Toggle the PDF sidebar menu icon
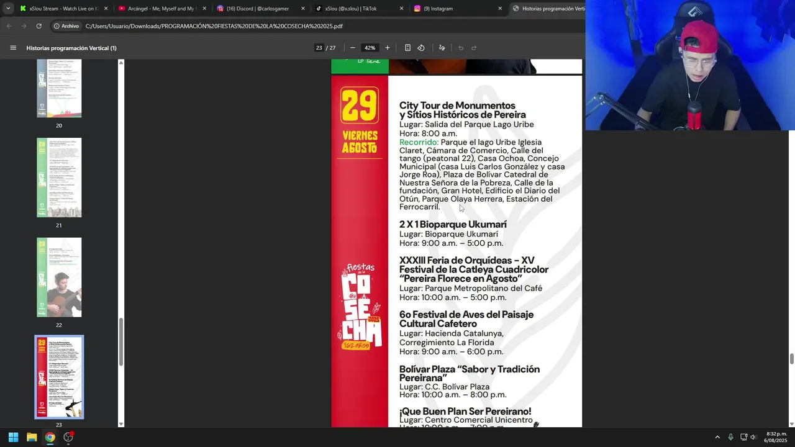 click(x=13, y=48)
